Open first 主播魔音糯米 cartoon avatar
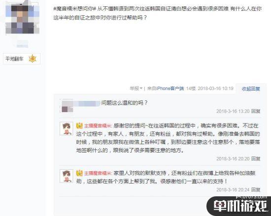 (x=67, y=128)
